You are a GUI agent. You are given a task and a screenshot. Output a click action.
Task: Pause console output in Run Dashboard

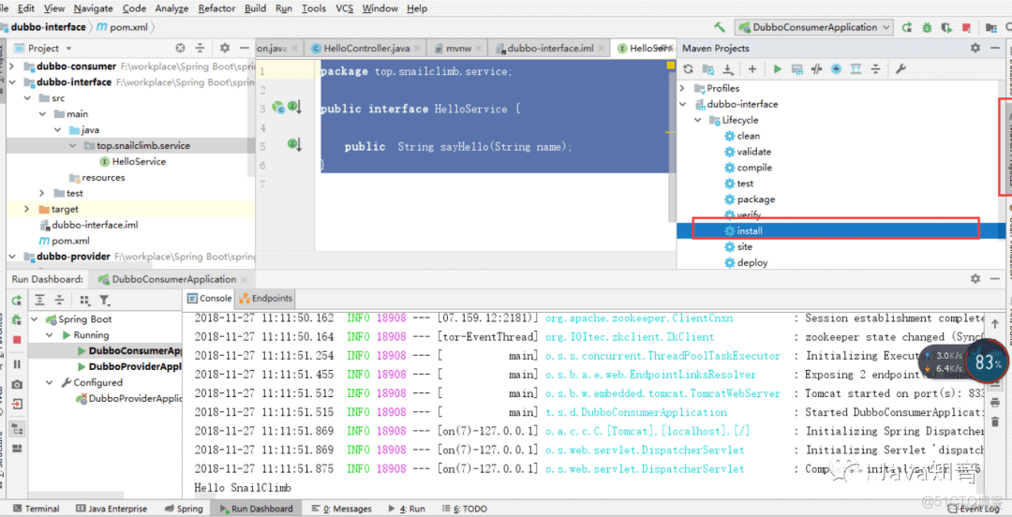[17, 364]
